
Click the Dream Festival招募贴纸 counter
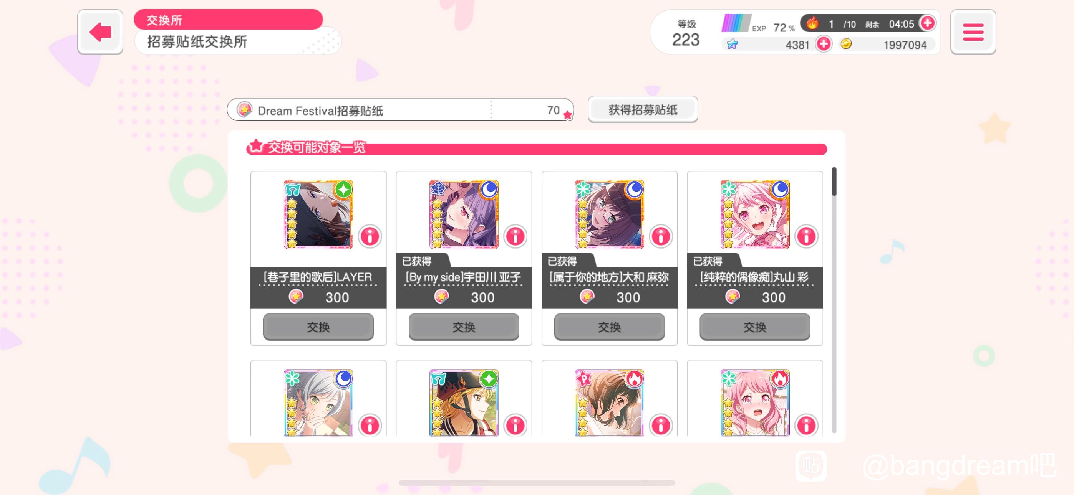400,110
